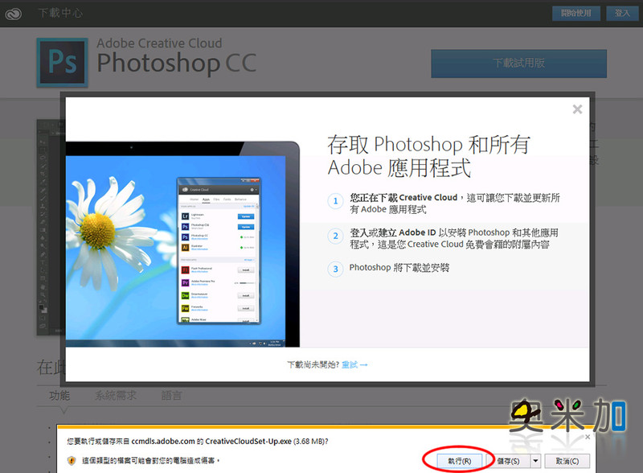Click the laptop Creative Cloud preview image

183,245
